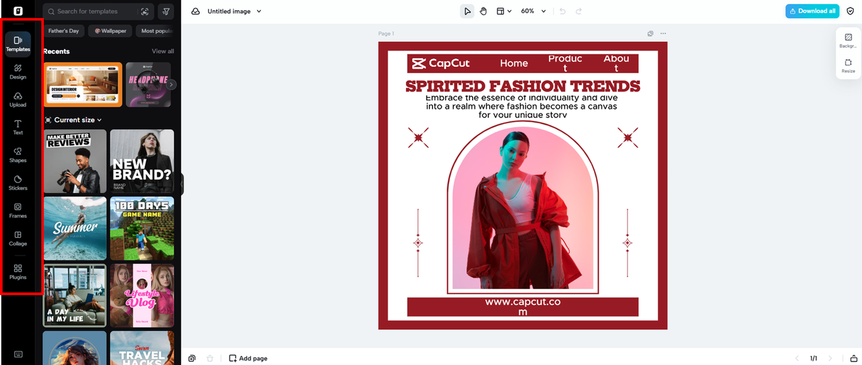Click the pages overview icon in the bottom bar
862x365 pixels.
(x=192, y=358)
